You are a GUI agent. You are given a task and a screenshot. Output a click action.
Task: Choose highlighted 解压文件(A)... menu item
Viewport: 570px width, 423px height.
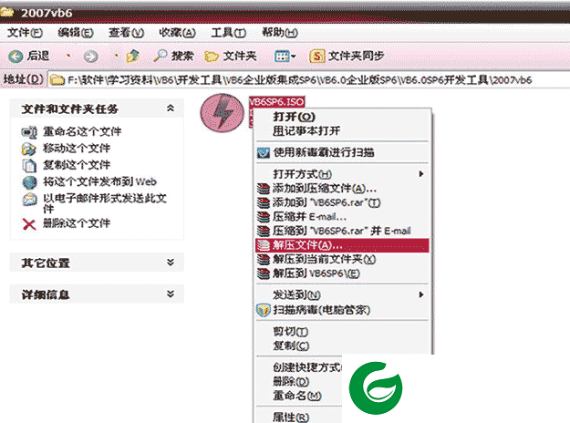pyautogui.click(x=342, y=245)
